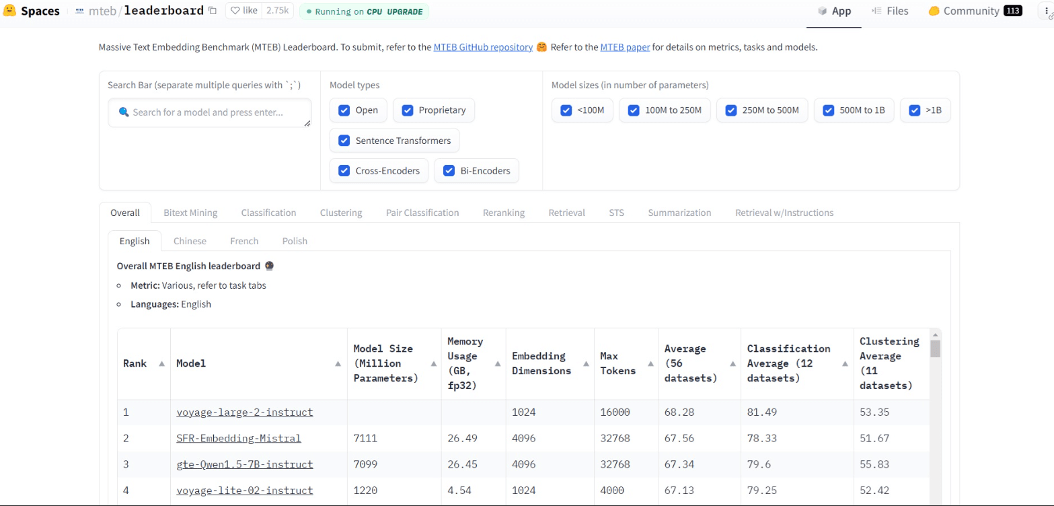1054x506 pixels.
Task: Click the mteb organization avatar icon
Action: coord(79,11)
